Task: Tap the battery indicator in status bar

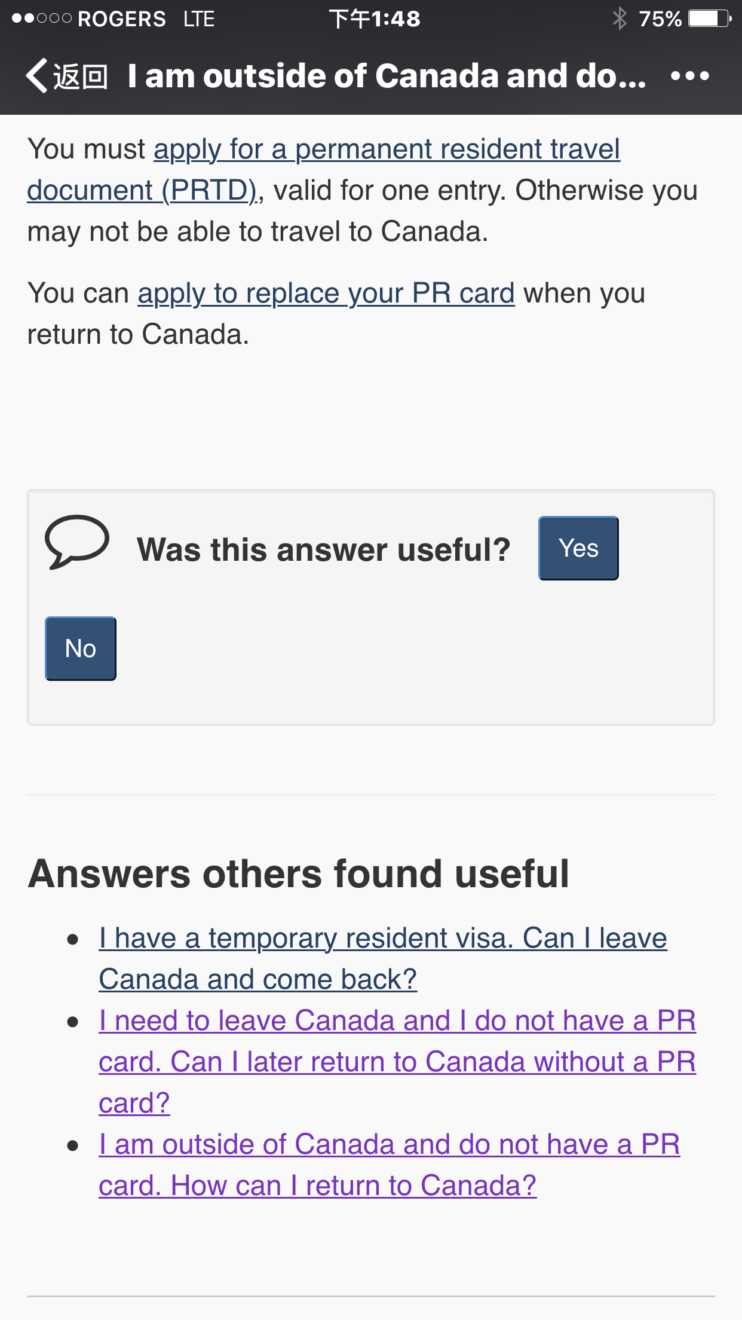Action: point(710,19)
